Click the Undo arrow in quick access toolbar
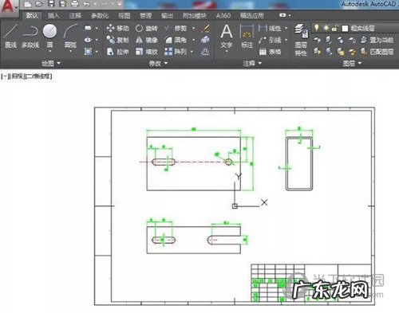 (86, 4)
